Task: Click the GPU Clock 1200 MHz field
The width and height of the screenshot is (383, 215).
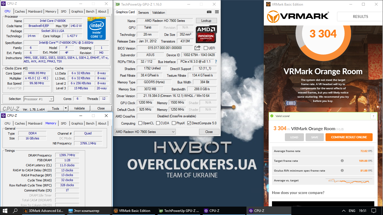Action: 145,103
